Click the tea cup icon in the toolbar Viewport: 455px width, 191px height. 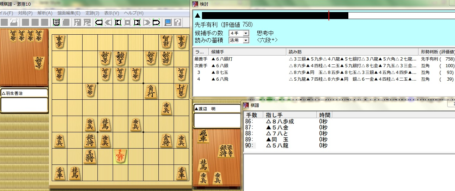coord(56,23)
